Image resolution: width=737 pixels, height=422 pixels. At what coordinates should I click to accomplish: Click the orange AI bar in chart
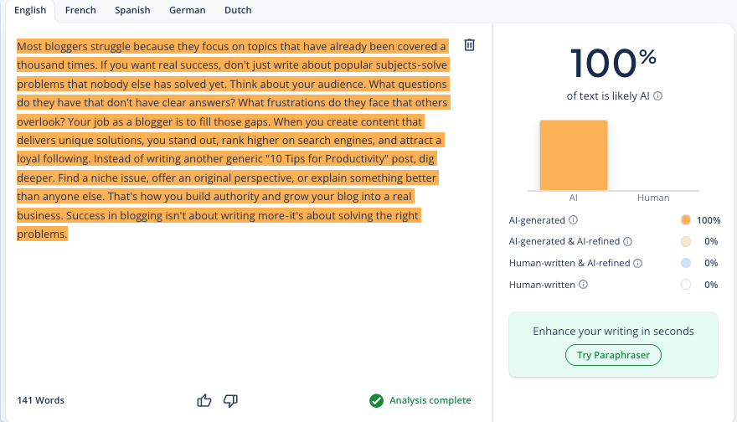coord(574,156)
